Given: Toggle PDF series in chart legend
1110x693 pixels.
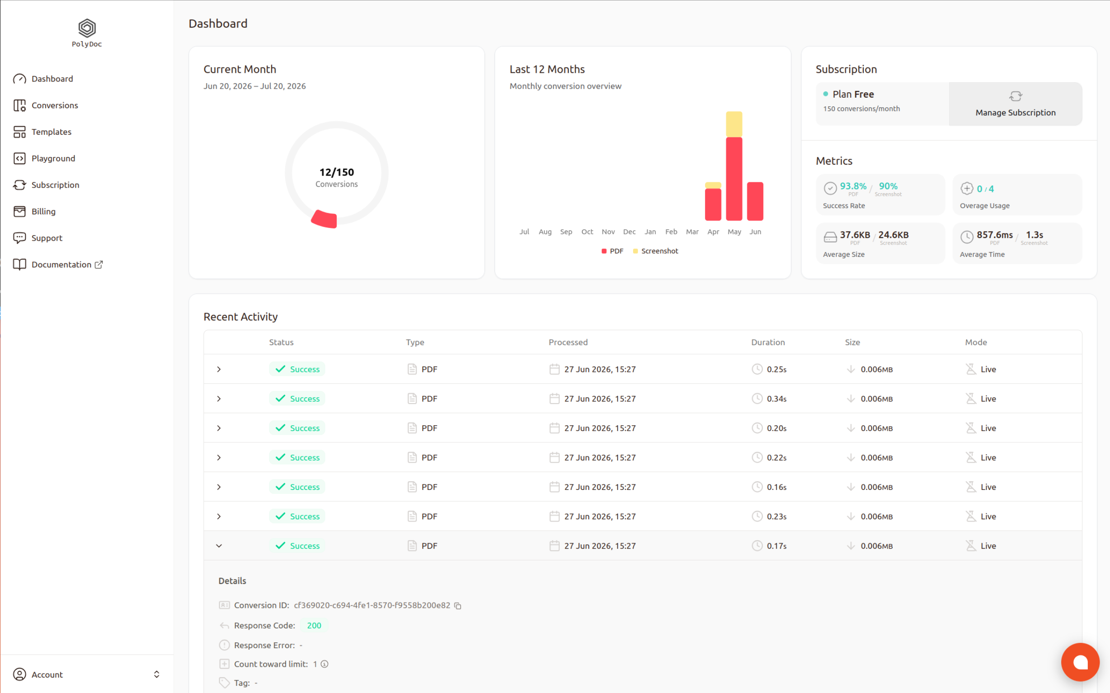Looking at the screenshot, I should (612, 251).
